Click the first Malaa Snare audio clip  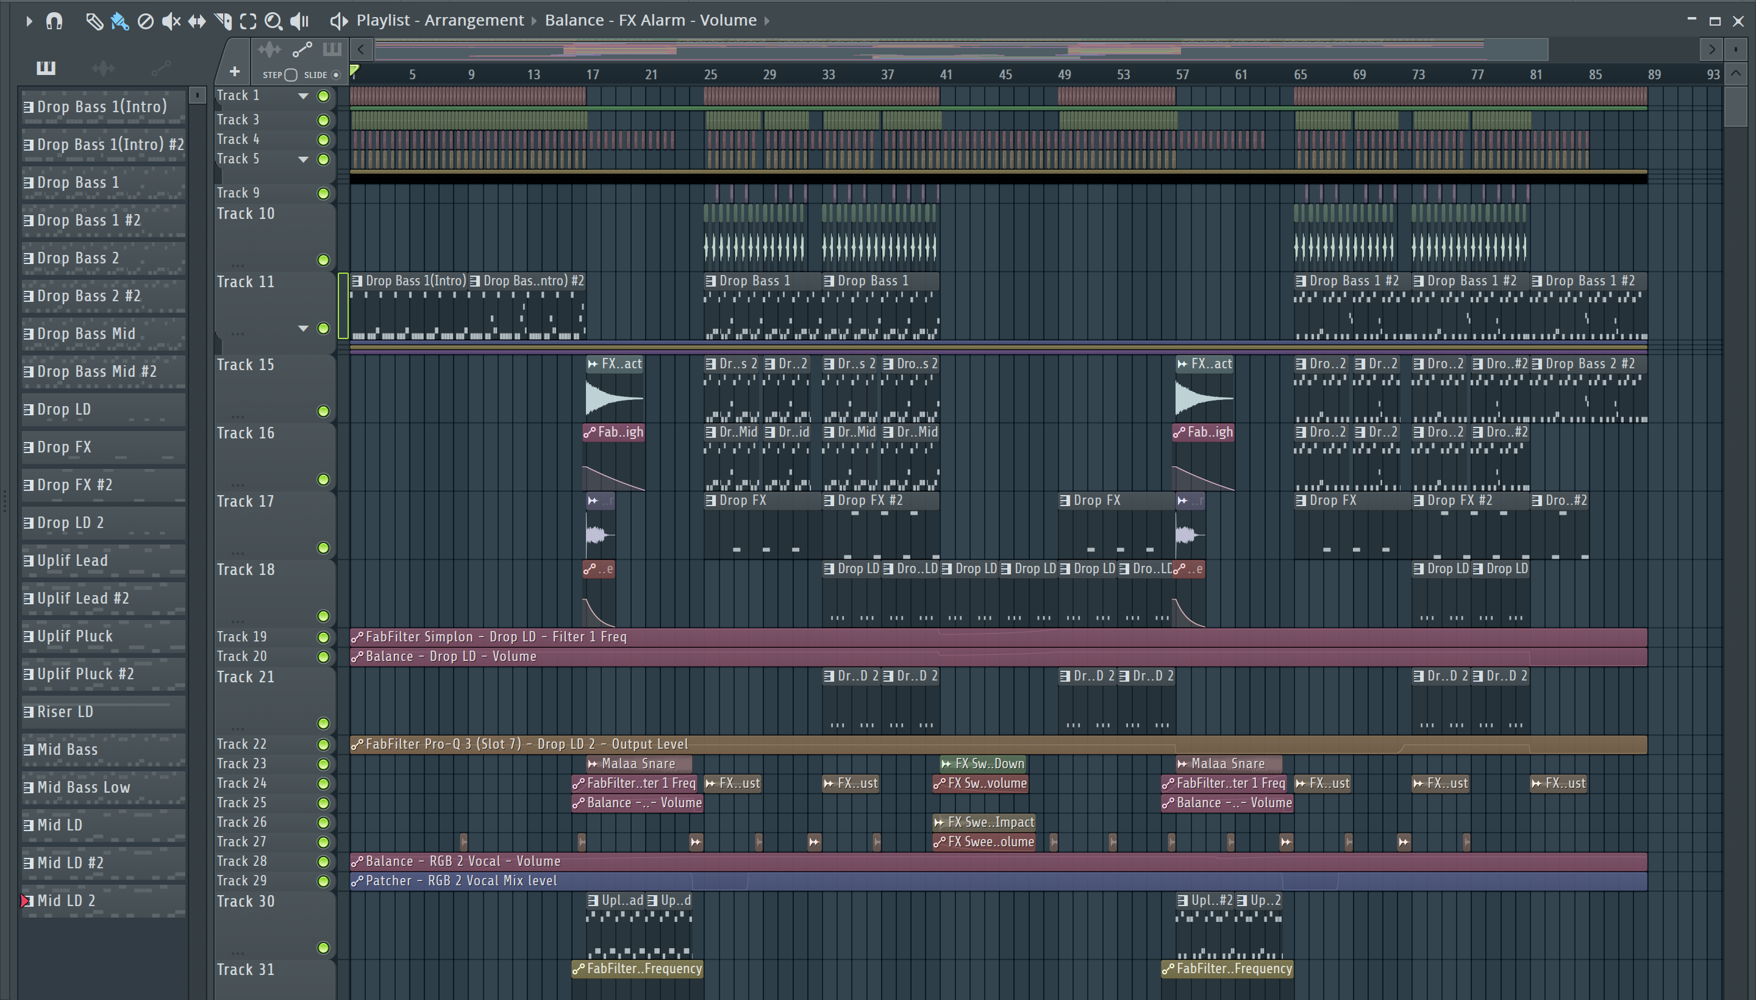point(638,764)
